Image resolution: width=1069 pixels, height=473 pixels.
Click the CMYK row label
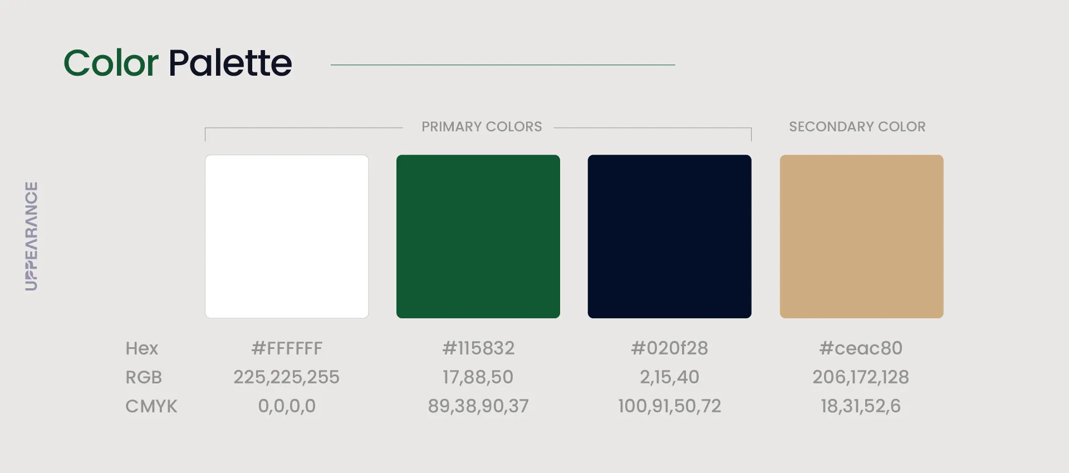pyautogui.click(x=151, y=406)
